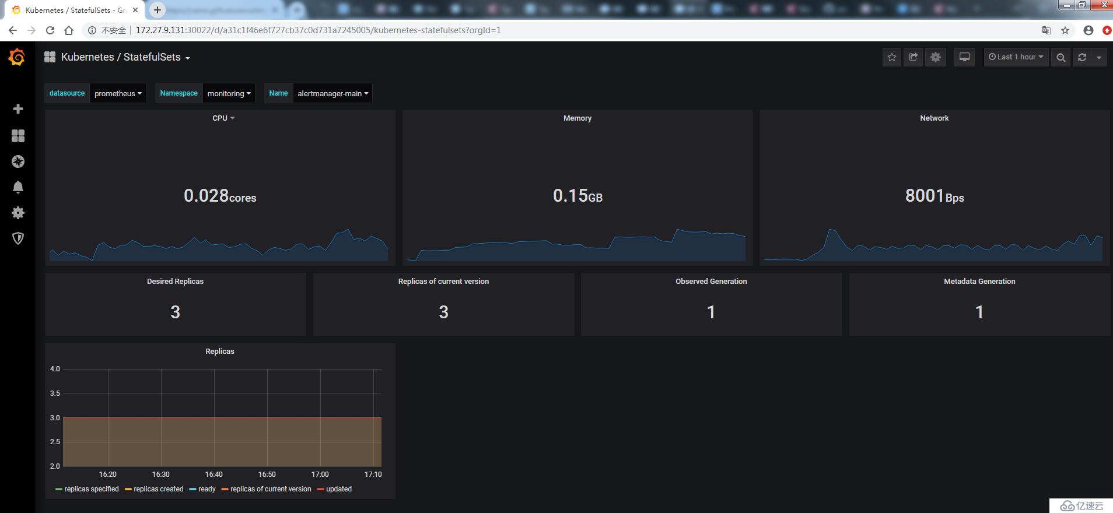Toggle 'ready' legend series
The height and width of the screenshot is (513, 1113).
coord(207,489)
